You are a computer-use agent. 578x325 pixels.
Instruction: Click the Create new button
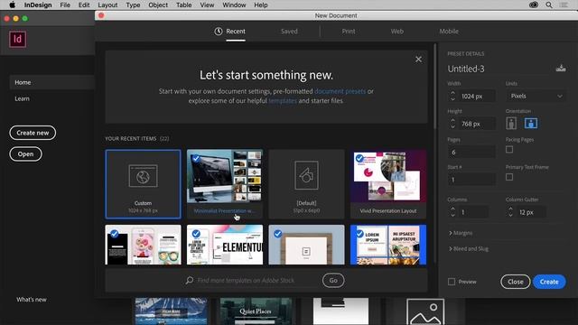33,133
